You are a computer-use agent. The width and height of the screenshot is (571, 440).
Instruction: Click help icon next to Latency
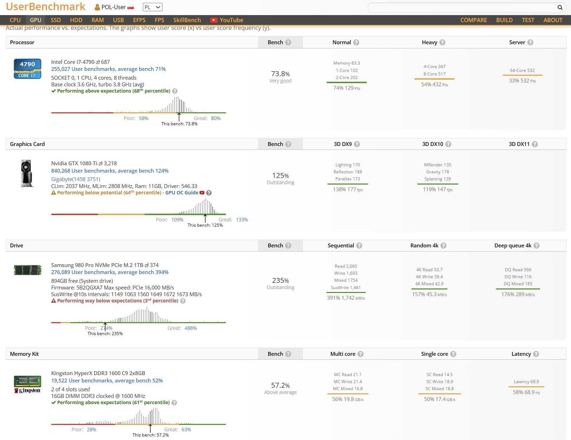click(536, 354)
